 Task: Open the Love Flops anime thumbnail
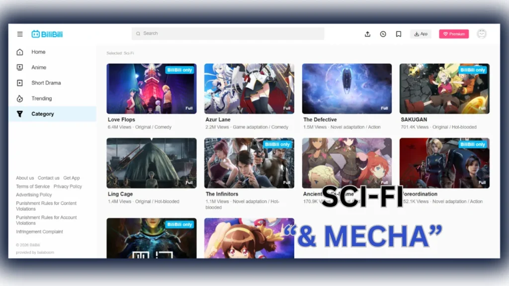point(151,88)
